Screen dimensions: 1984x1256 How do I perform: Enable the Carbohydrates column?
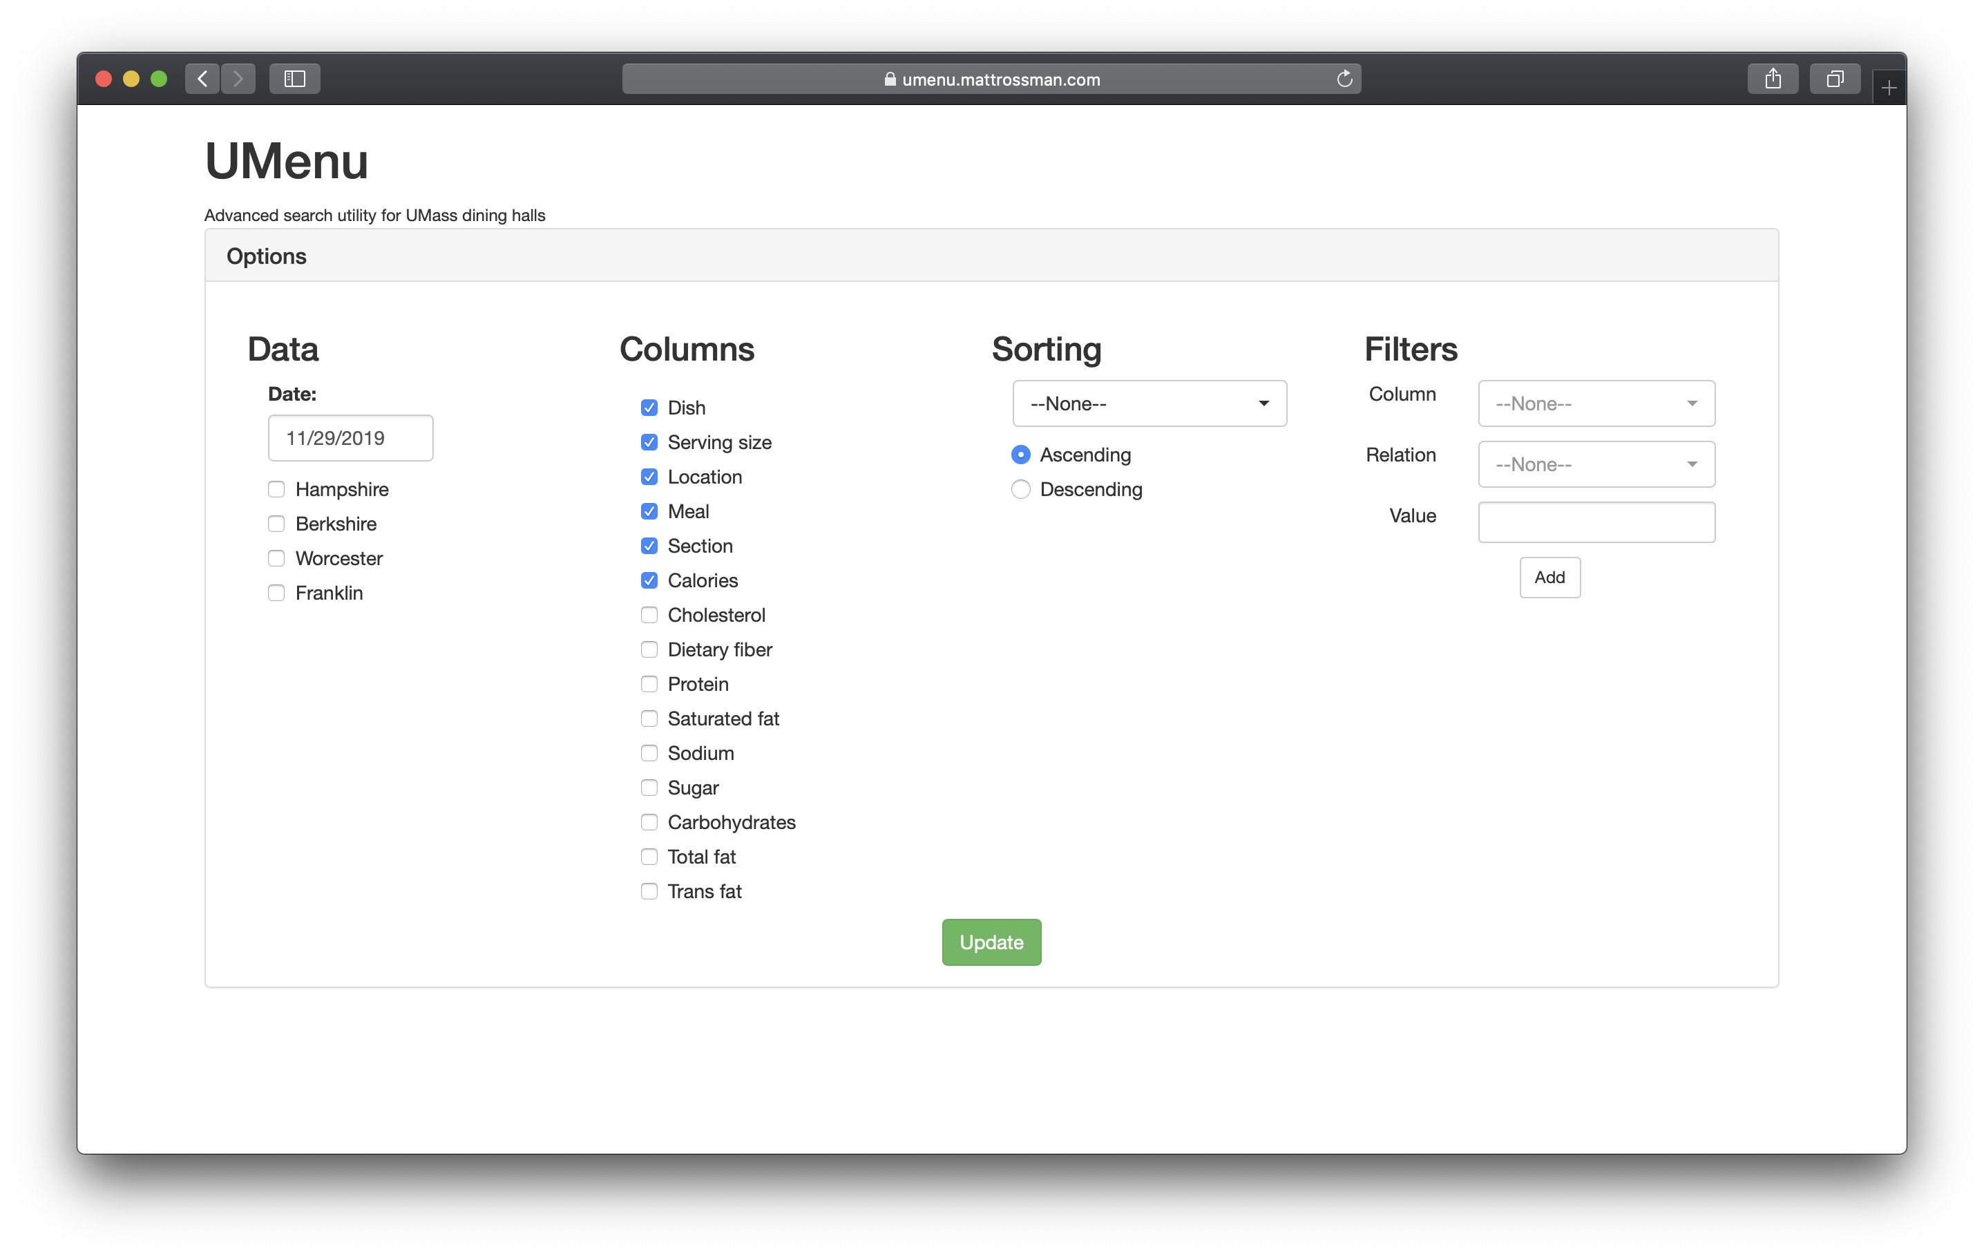point(649,824)
